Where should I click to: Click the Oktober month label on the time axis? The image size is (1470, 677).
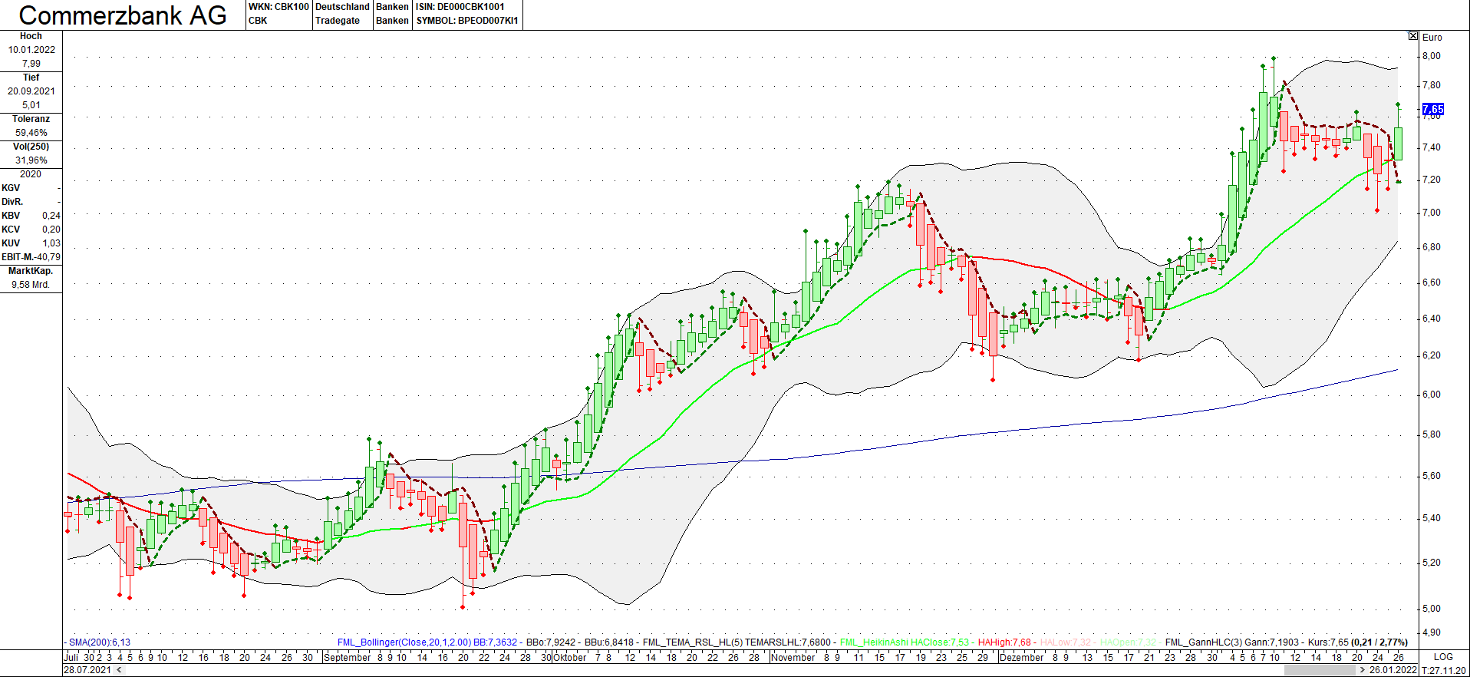coord(570,658)
